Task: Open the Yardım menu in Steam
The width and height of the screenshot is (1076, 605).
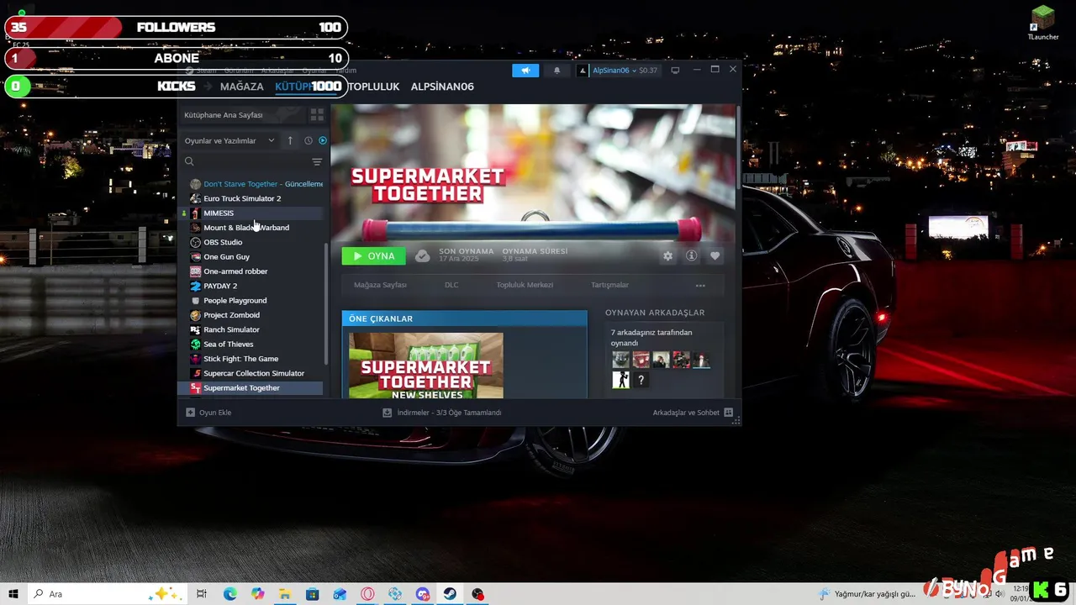Action: pos(345,71)
